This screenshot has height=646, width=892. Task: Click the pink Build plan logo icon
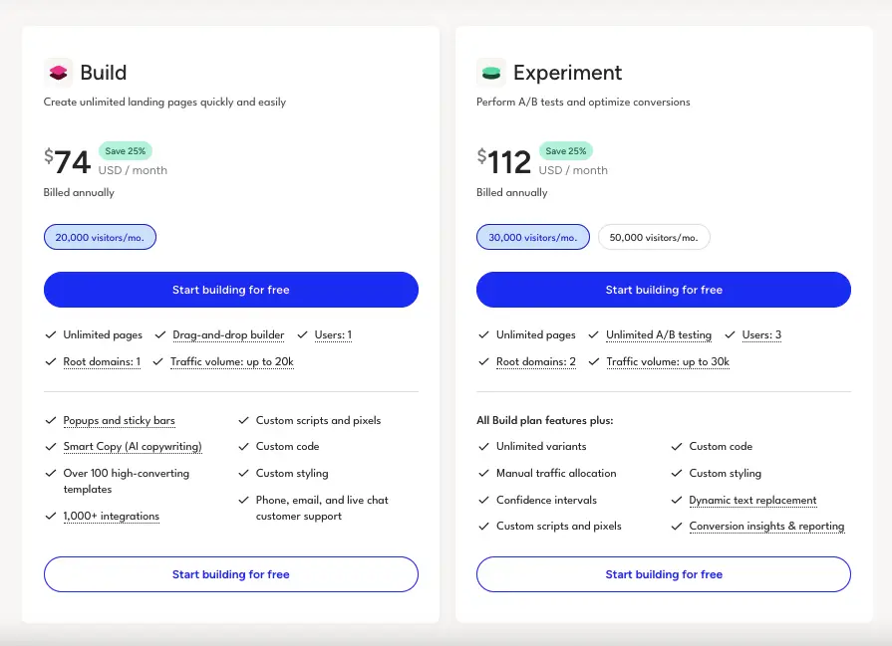pos(58,73)
